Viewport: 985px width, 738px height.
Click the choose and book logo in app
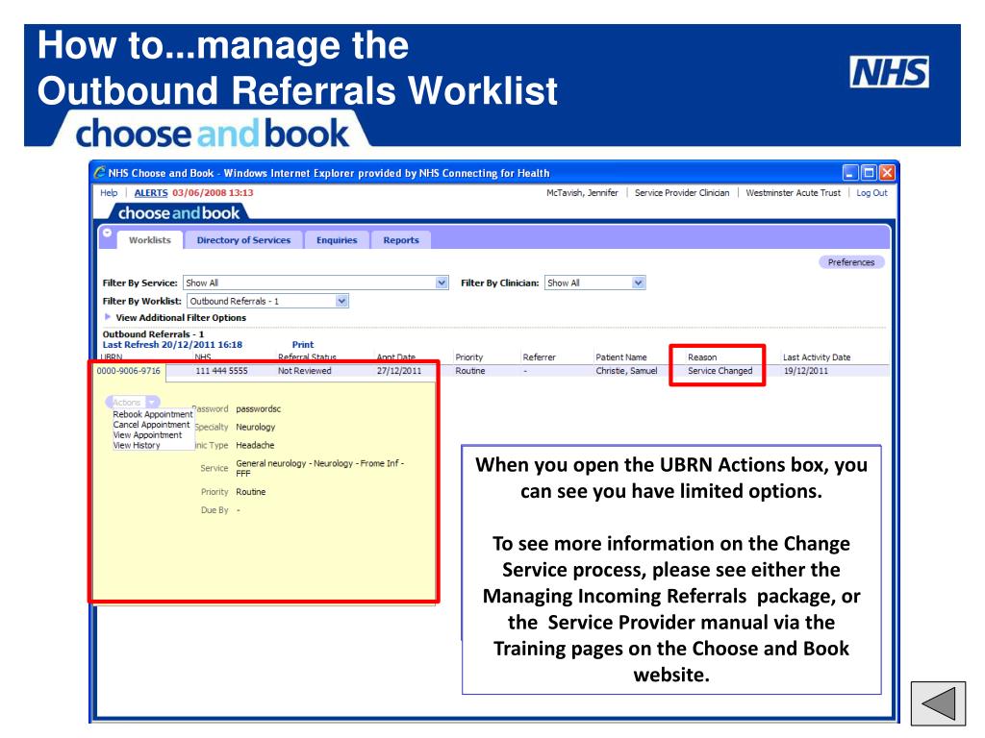179,213
